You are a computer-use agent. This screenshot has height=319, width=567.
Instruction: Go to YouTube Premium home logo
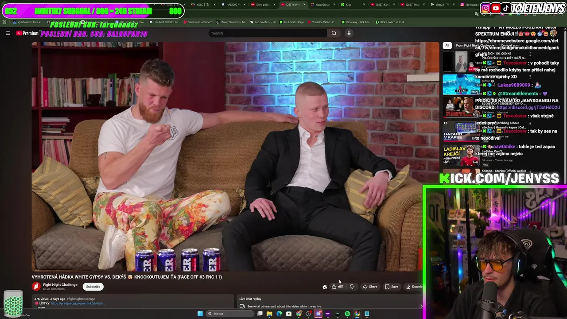27,33
